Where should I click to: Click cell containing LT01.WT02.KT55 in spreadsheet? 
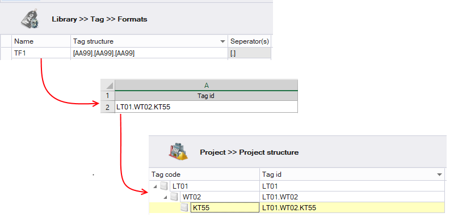coord(206,107)
